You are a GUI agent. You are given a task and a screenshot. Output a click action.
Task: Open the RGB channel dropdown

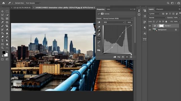point(114,22)
